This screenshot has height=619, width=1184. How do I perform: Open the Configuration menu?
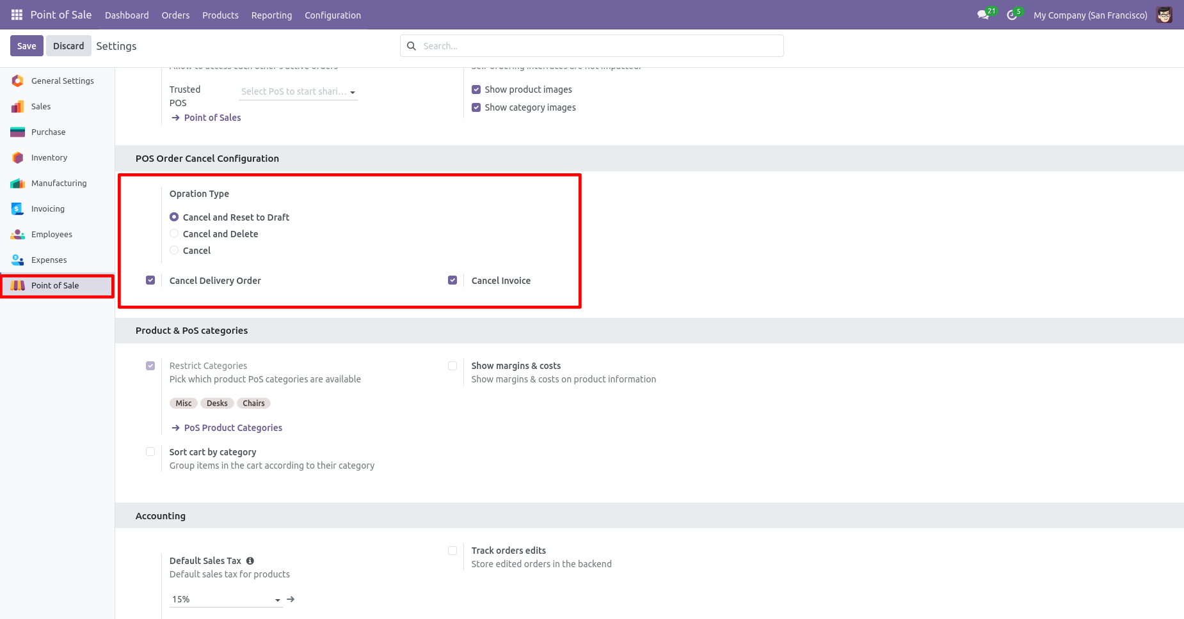[333, 15]
